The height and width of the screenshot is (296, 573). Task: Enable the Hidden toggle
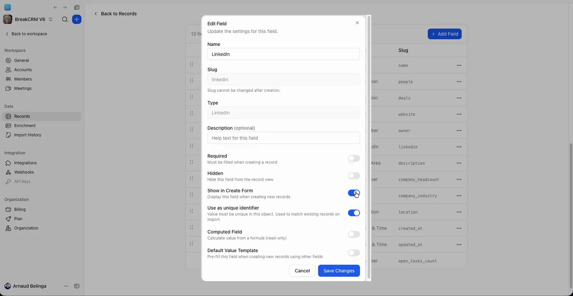tap(354, 176)
